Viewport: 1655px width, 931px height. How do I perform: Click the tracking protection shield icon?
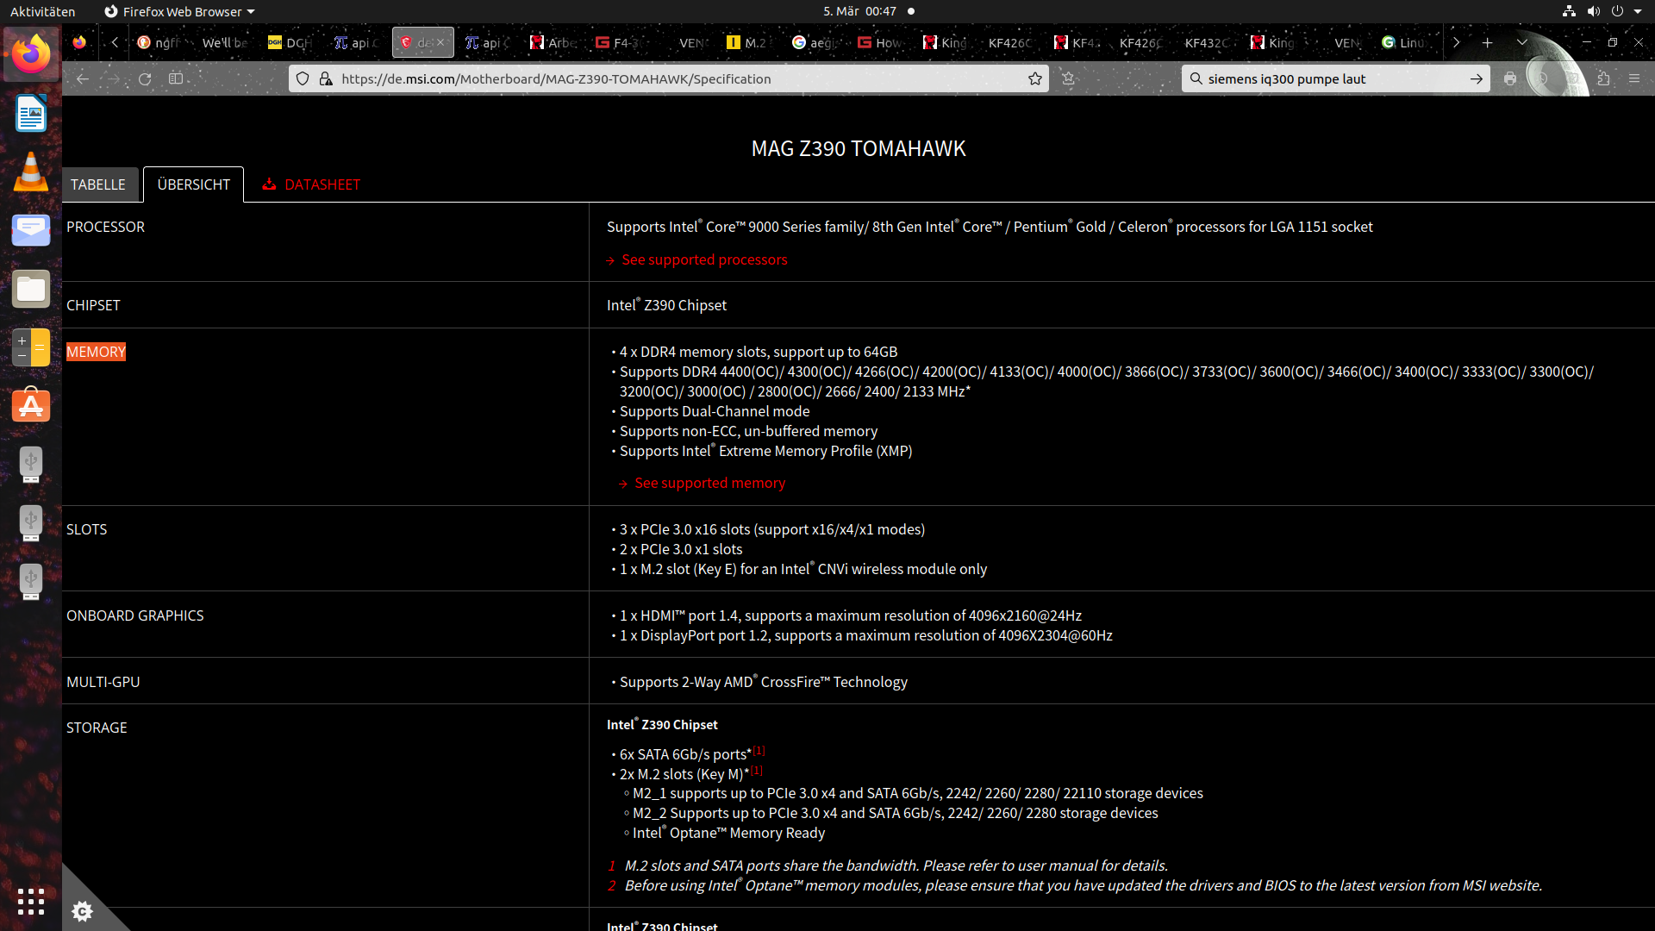pyautogui.click(x=303, y=78)
